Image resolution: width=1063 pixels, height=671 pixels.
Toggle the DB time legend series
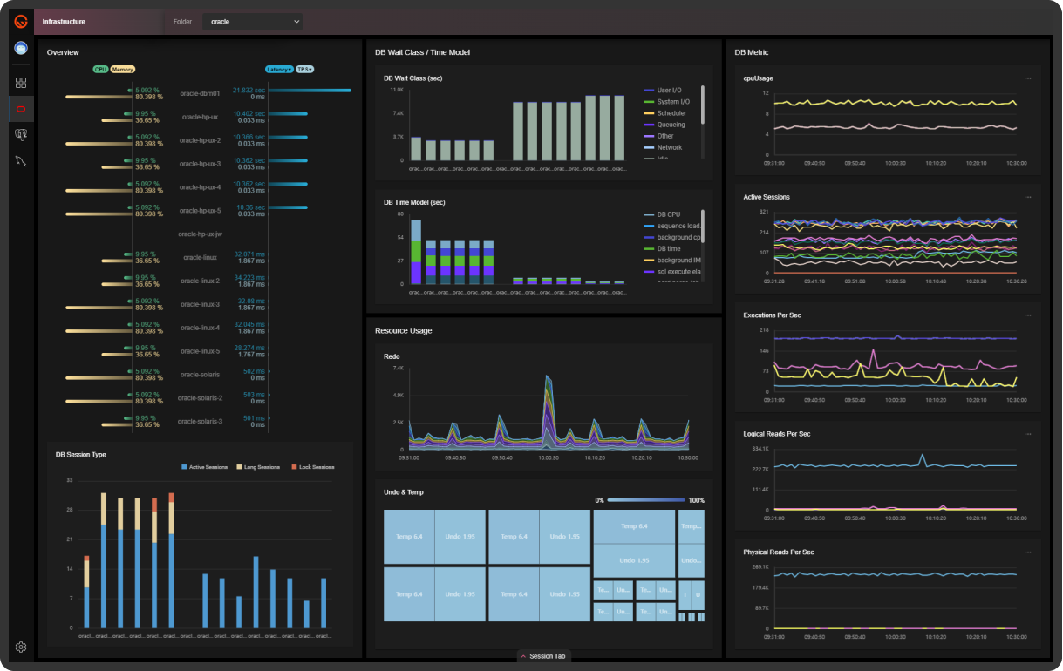pos(662,249)
